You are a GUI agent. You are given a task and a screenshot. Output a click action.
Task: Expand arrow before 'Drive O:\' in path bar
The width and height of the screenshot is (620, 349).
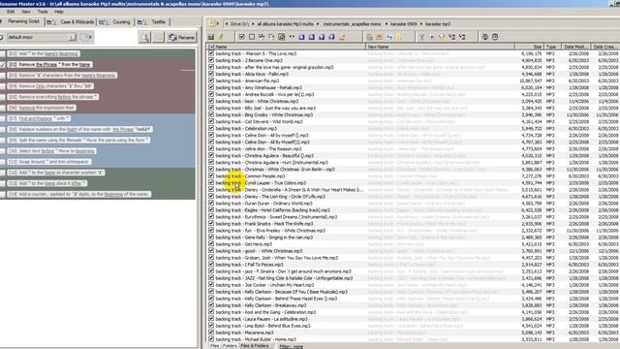pyautogui.click(x=227, y=23)
